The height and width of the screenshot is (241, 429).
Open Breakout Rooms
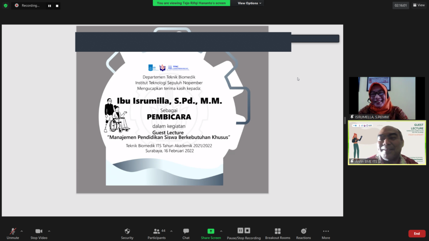click(277, 231)
